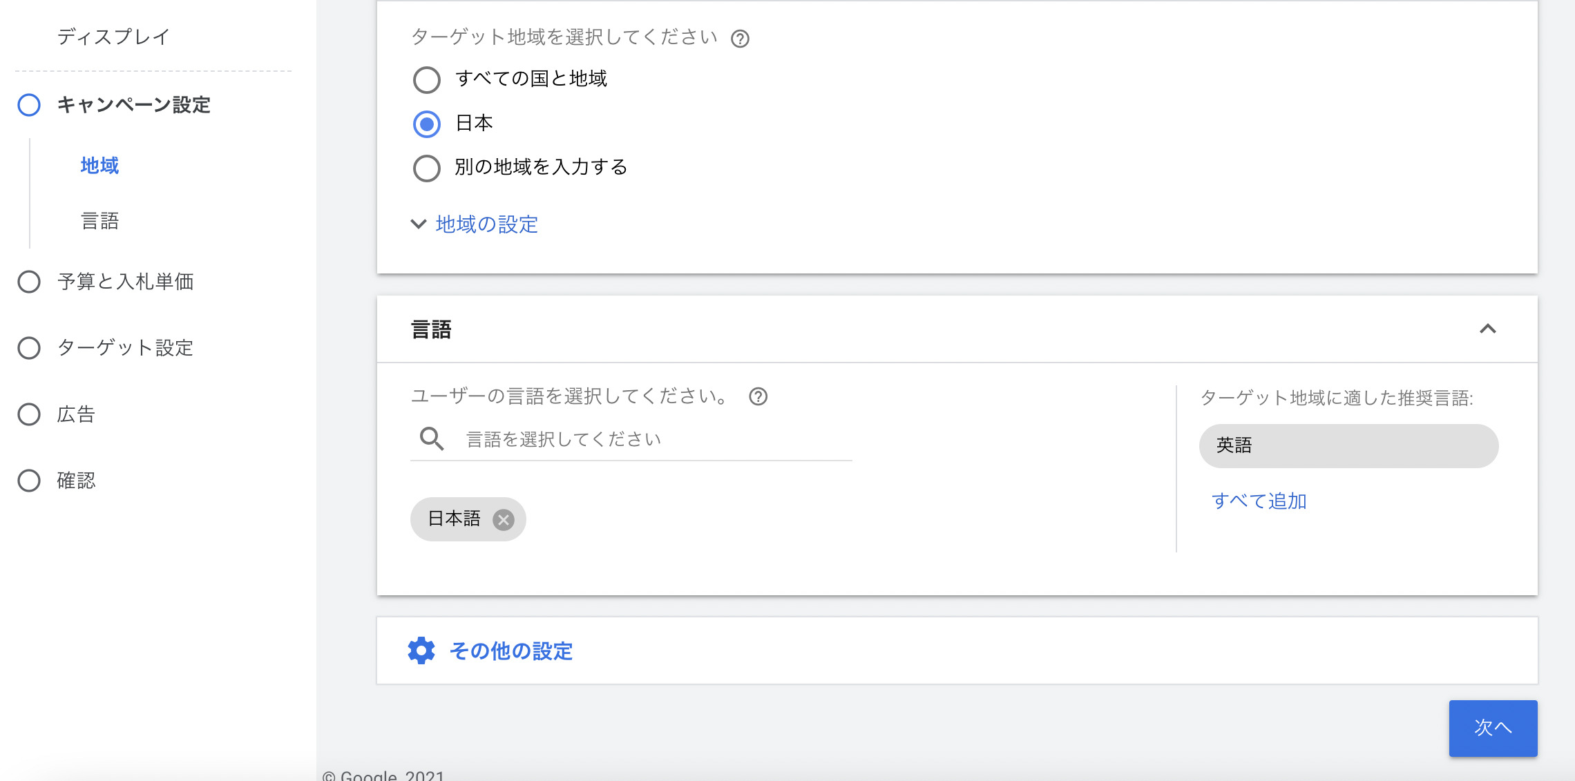Collapse the 言語 panel with chevron
Screen dimensions: 1575x781
click(1487, 329)
